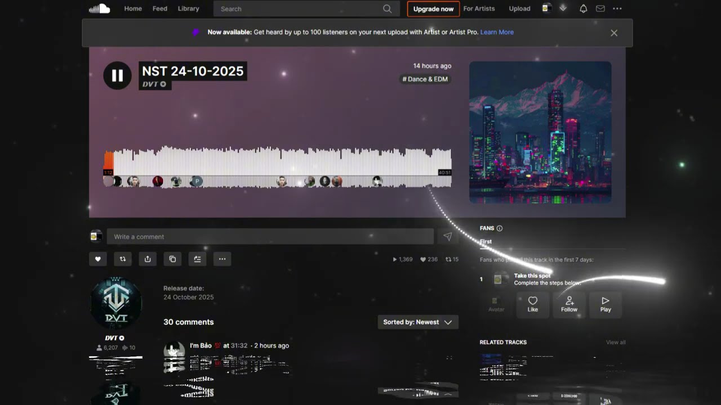Screen dimensions: 721x405
Task: Open DVT profile avatar
Action: [x=115, y=303]
